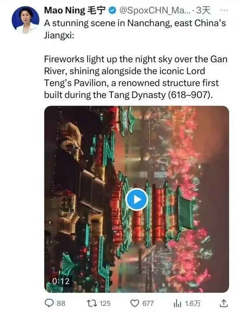The image size is (241, 313).
Task: Like the post with the heart icon
Action: pyautogui.click(x=135, y=303)
